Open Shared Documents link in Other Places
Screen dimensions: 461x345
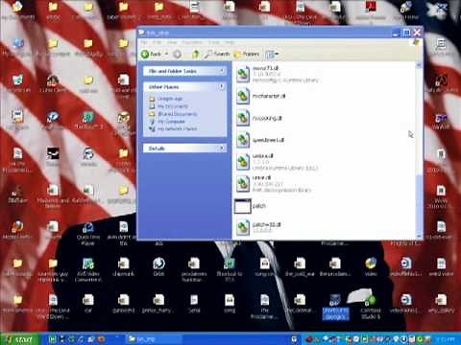pyautogui.click(x=178, y=114)
